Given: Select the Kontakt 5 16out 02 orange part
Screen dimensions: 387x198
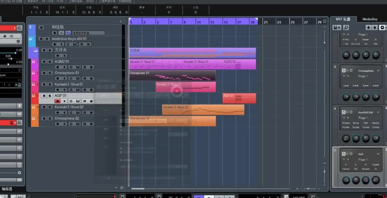Looking at the screenshot, I should click(203, 110).
